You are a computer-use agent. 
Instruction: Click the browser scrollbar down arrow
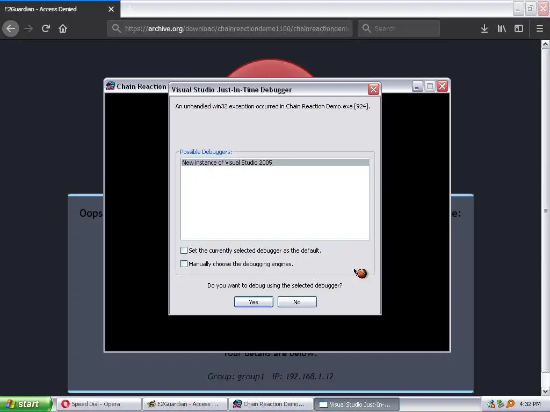[x=545, y=391]
